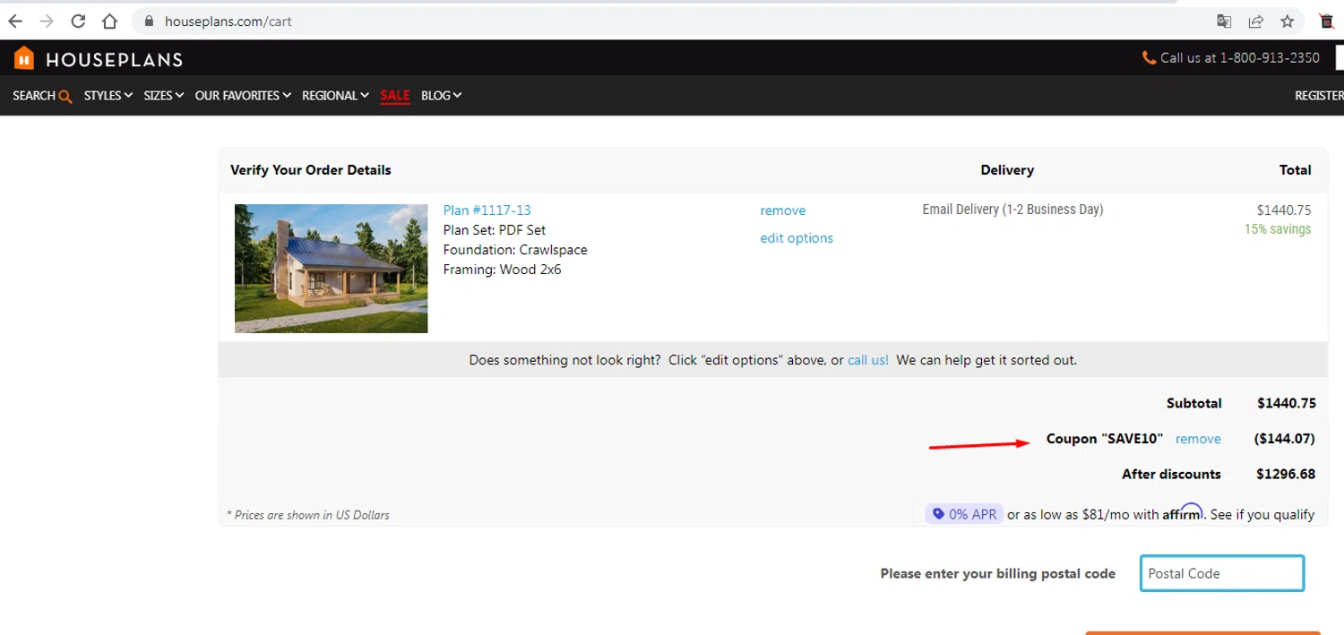Reload the page with the refresh icon
Viewport: 1344px width, 635px height.
point(78,21)
